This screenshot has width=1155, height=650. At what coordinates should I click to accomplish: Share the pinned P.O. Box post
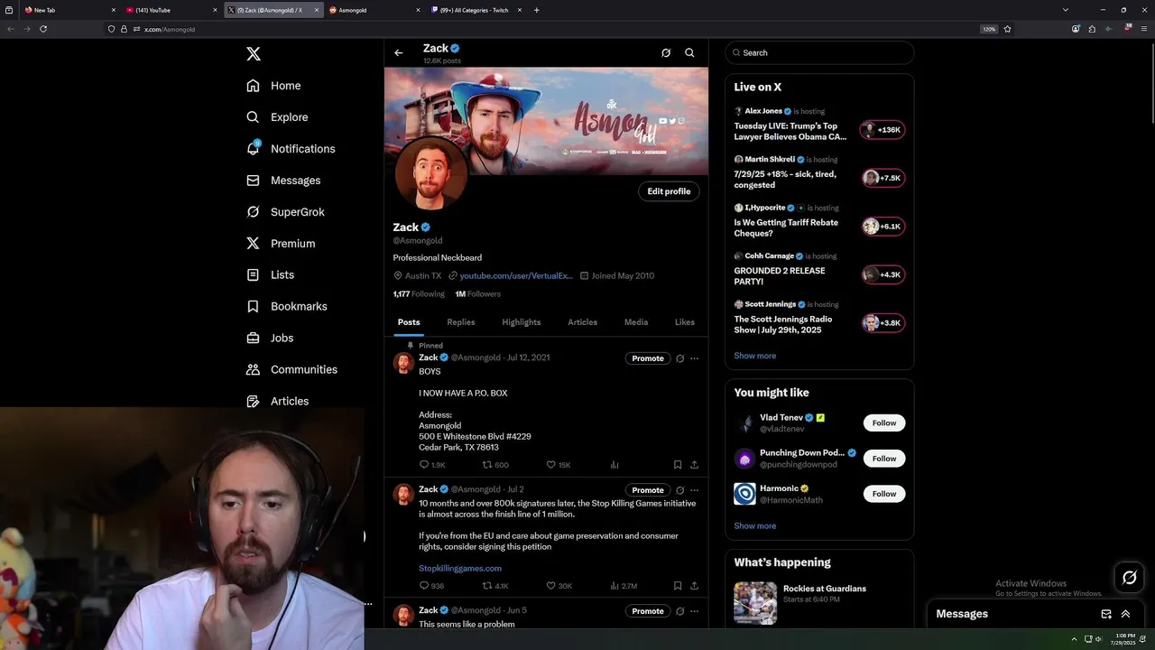tap(694, 465)
